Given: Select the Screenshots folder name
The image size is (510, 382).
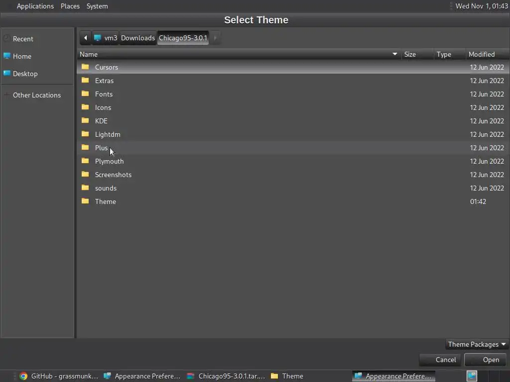Looking at the screenshot, I should 113,175.
